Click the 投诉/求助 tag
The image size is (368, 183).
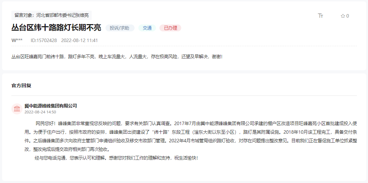pos(120,28)
